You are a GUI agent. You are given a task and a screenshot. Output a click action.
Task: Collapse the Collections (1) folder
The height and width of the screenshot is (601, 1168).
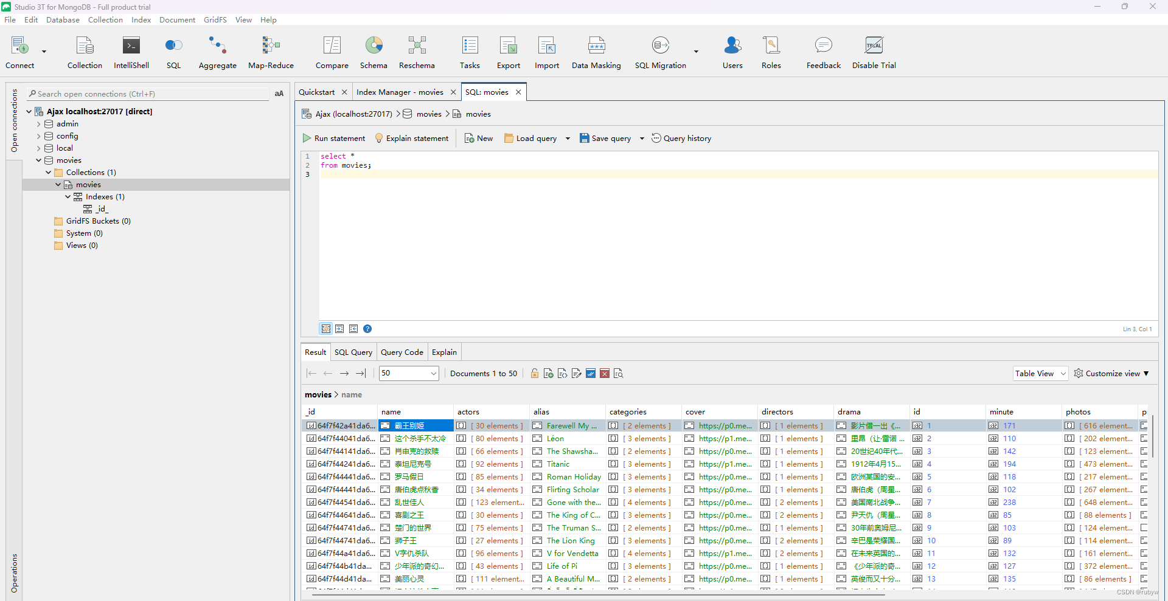[x=48, y=172]
